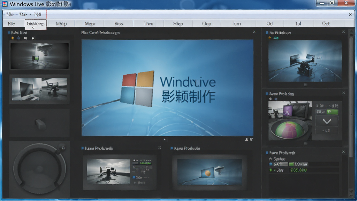Open the "Mlep" ribbon tab
The width and height of the screenshot is (357, 201).
click(x=178, y=23)
